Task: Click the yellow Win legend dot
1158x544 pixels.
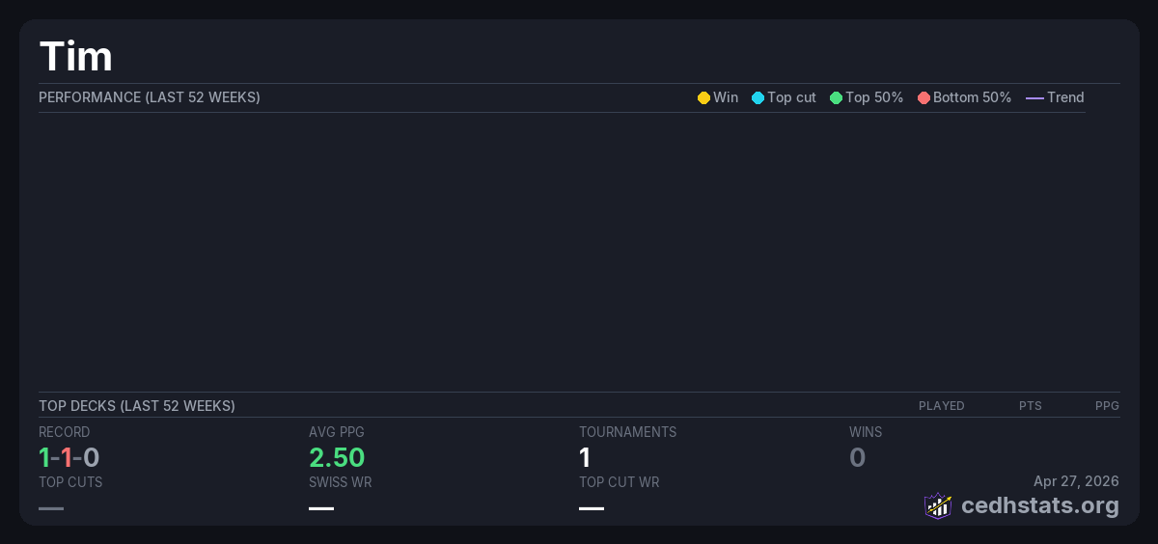Action: [x=703, y=97]
